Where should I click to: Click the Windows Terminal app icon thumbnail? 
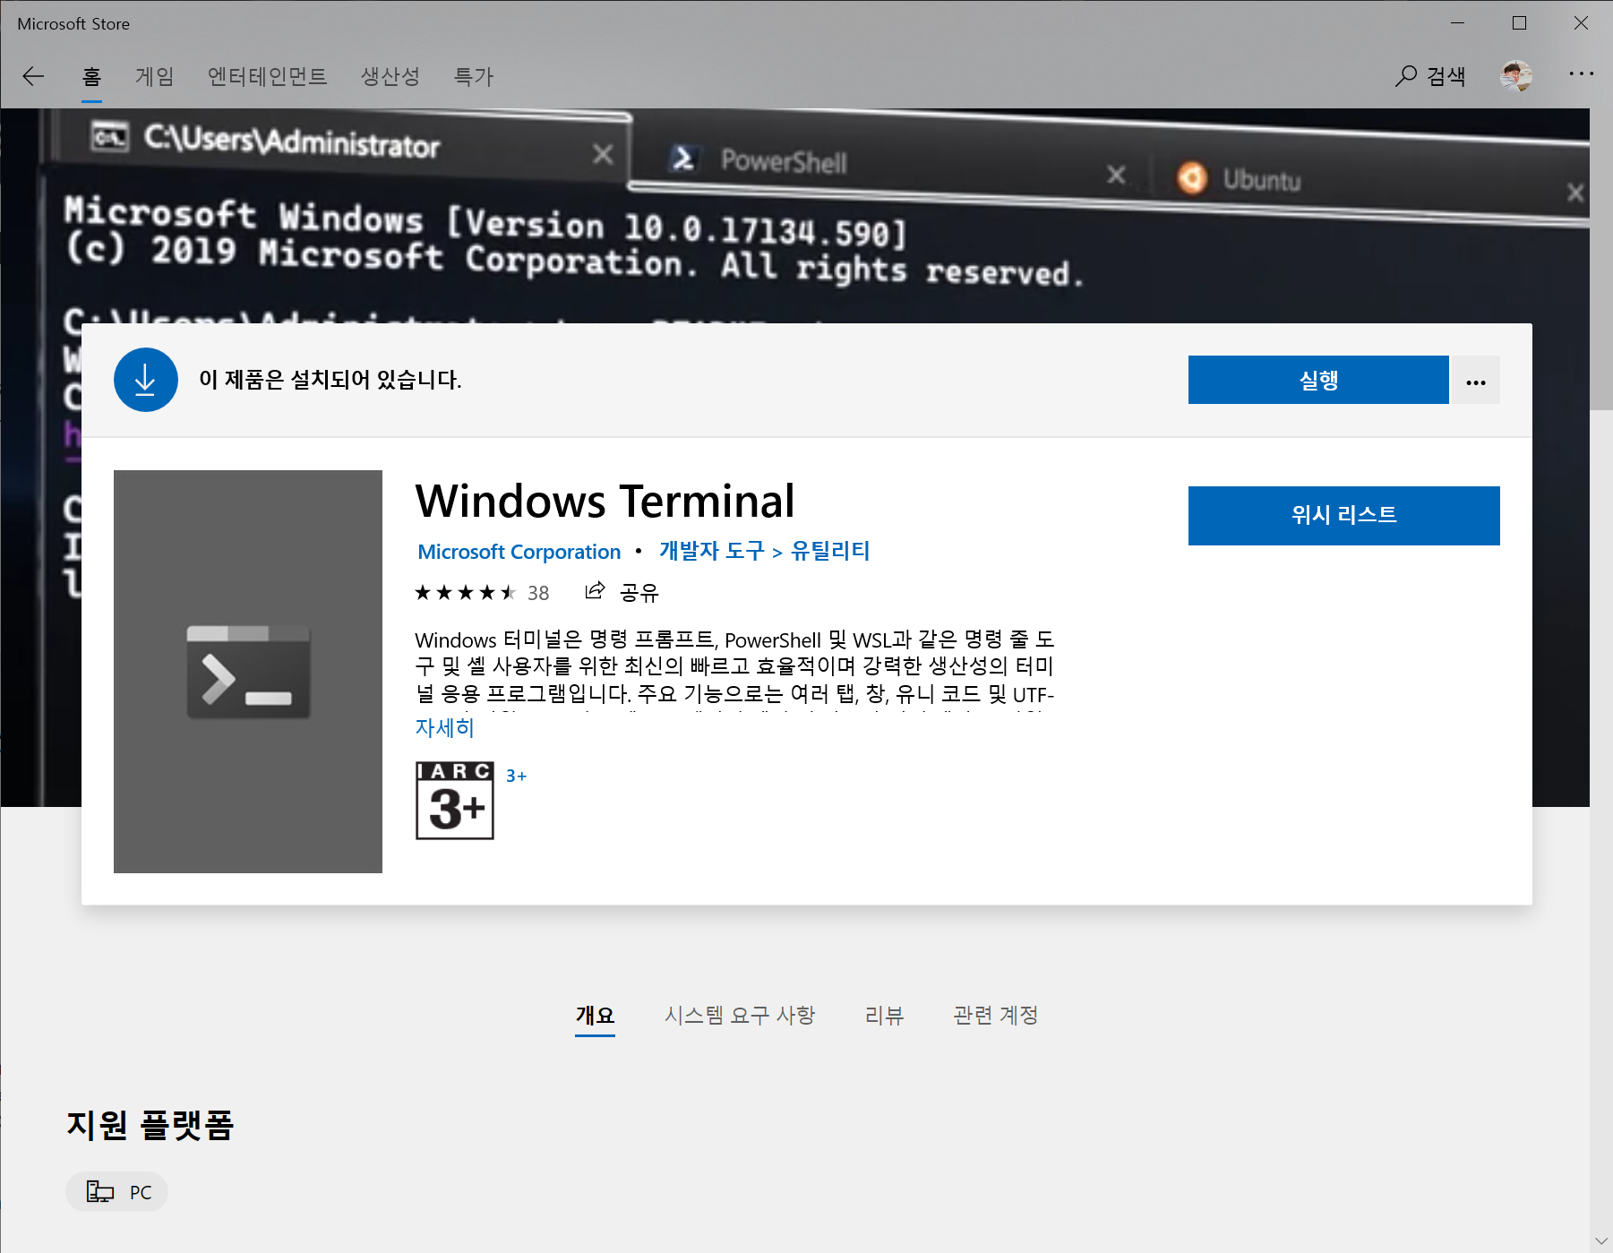tap(248, 672)
